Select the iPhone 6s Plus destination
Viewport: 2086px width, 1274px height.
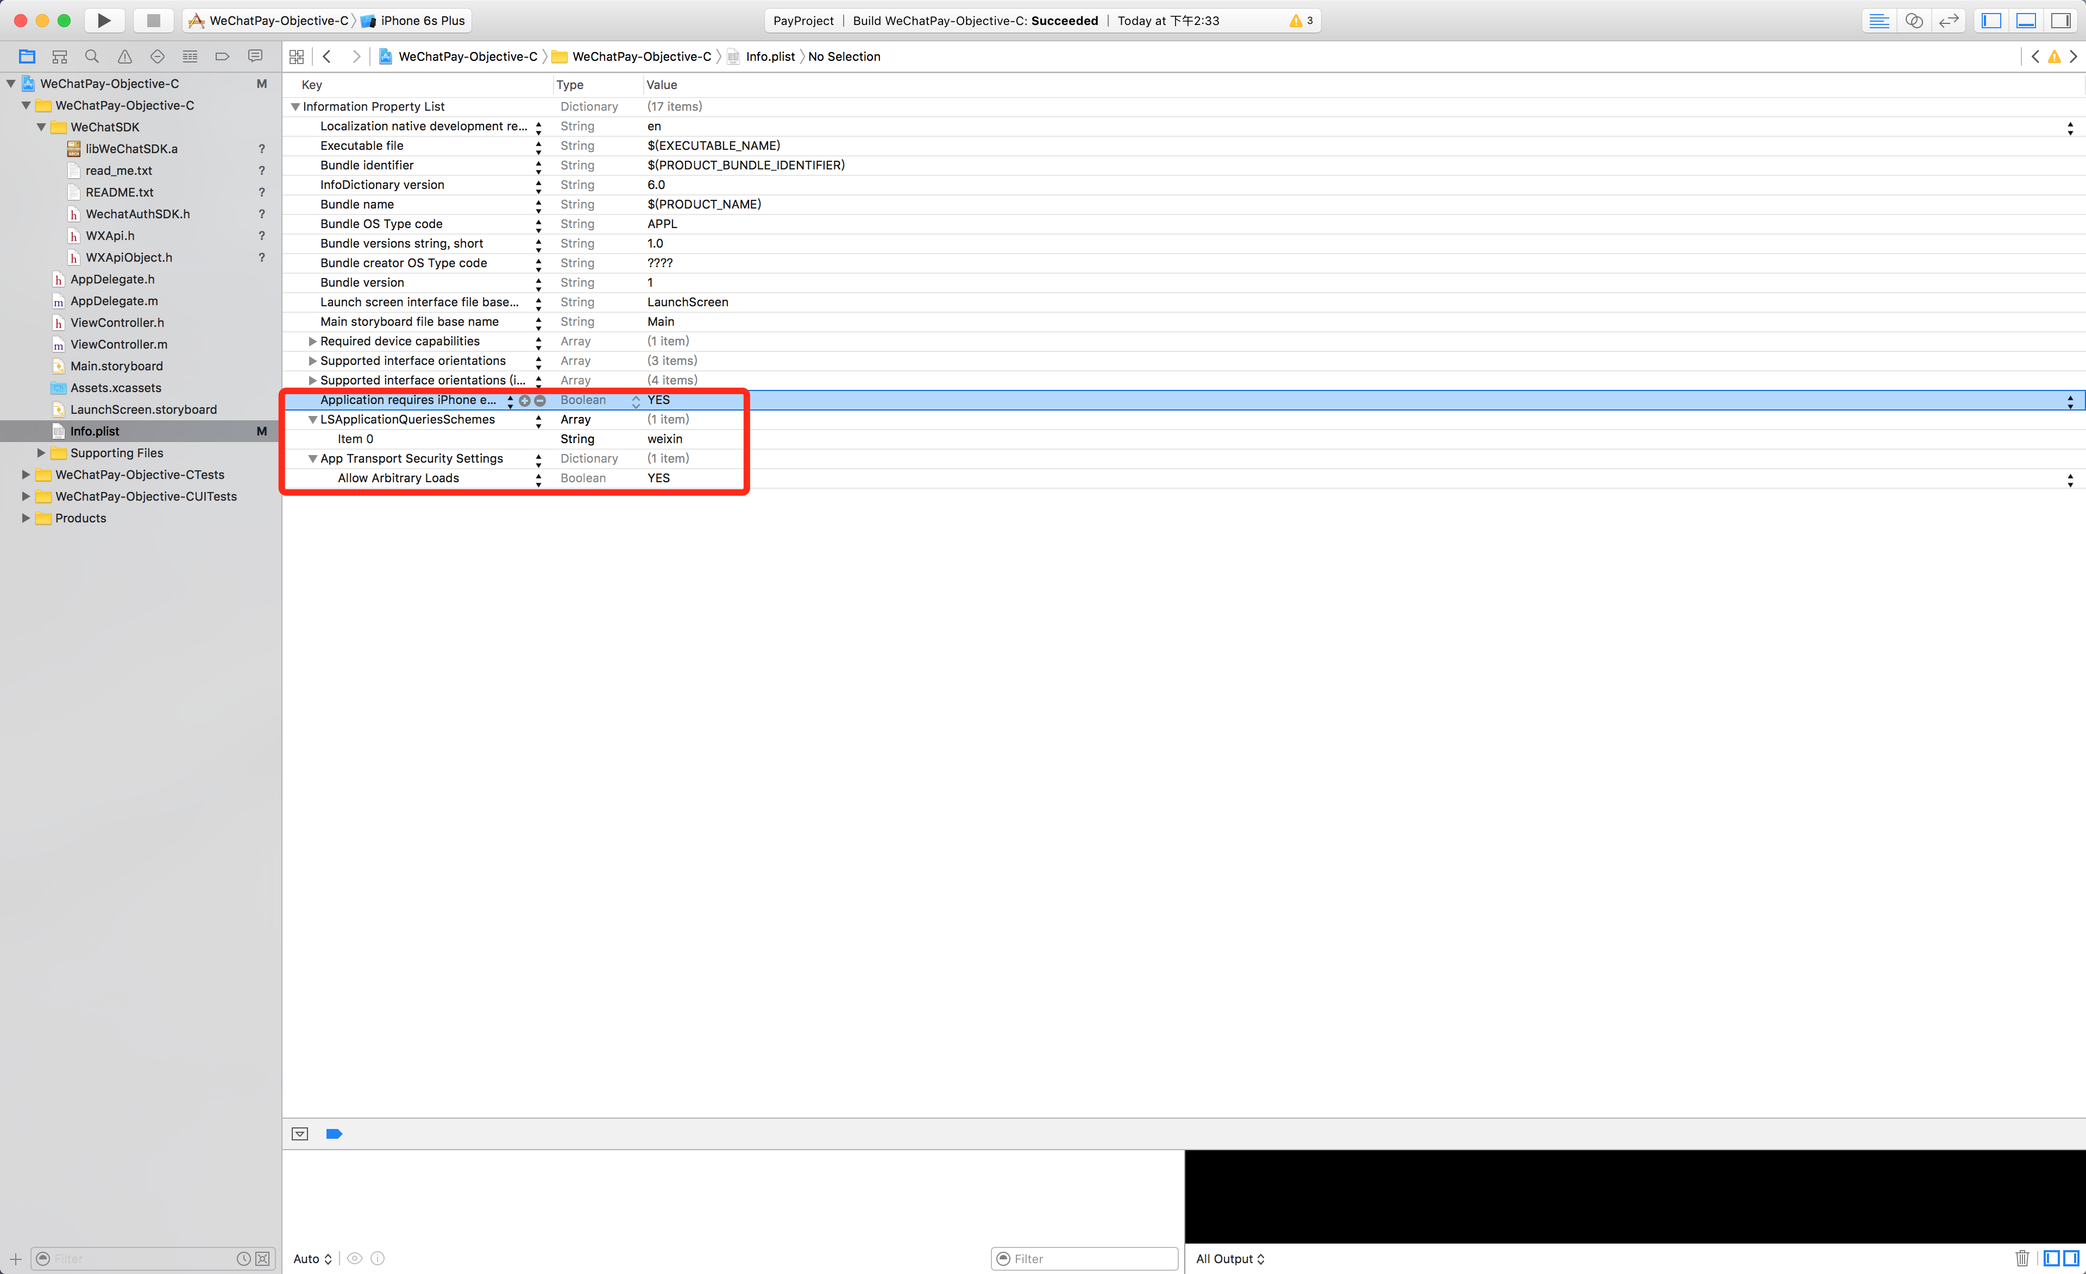click(x=422, y=20)
